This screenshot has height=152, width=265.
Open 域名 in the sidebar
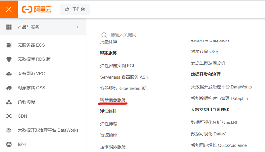click(22, 145)
